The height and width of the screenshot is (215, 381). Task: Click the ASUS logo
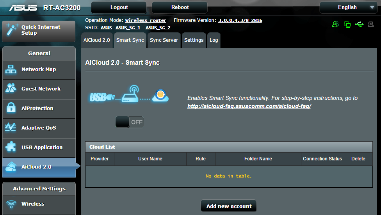pyautogui.click(x=23, y=8)
